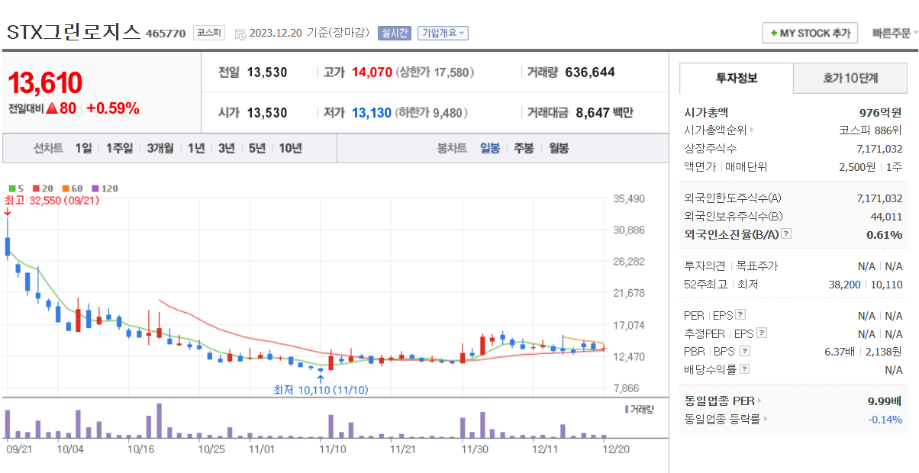Click the MY STOCK 추가 button
Viewport: 919px width, 473px height.
pos(810,33)
